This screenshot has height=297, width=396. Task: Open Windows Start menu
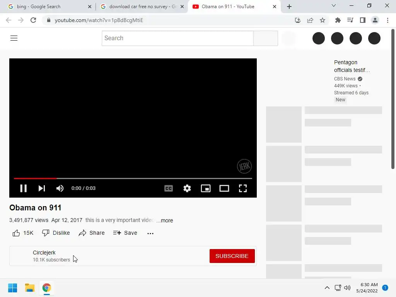[13, 288]
